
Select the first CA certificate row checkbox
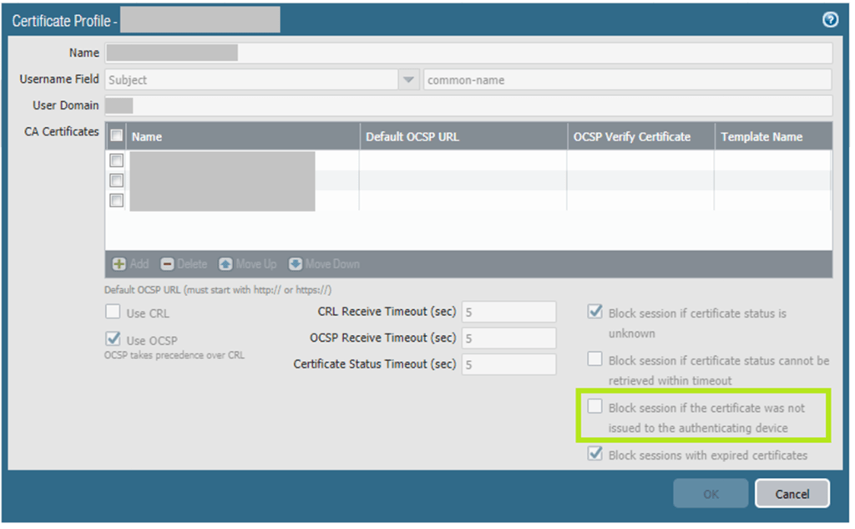[x=117, y=160]
